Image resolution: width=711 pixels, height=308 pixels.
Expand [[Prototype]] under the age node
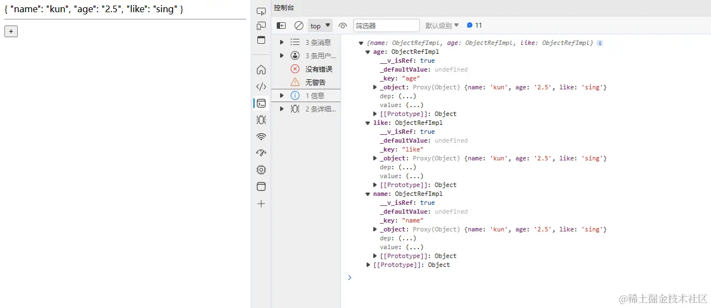375,114
